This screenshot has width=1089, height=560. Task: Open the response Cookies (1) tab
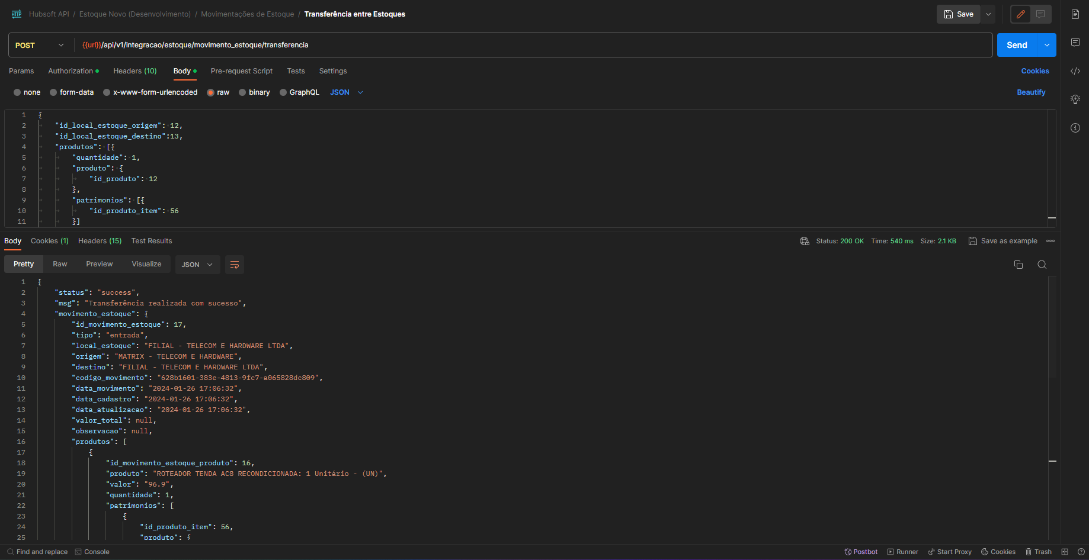pos(50,241)
